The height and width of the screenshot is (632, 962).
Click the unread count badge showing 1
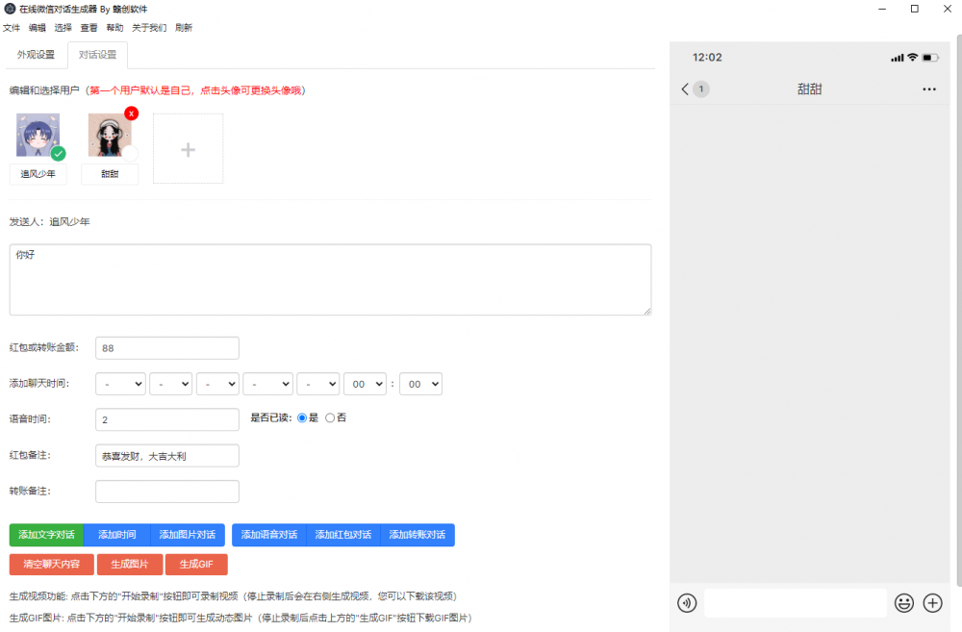pyautogui.click(x=701, y=88)
